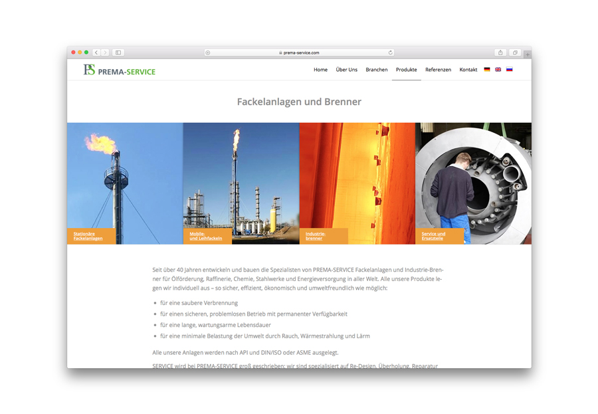Image resolution: width=598 pixels, height=414 pixels.
Task: Switch language with Russian flag
Action: pyautogui.click(x=510, y=70)
